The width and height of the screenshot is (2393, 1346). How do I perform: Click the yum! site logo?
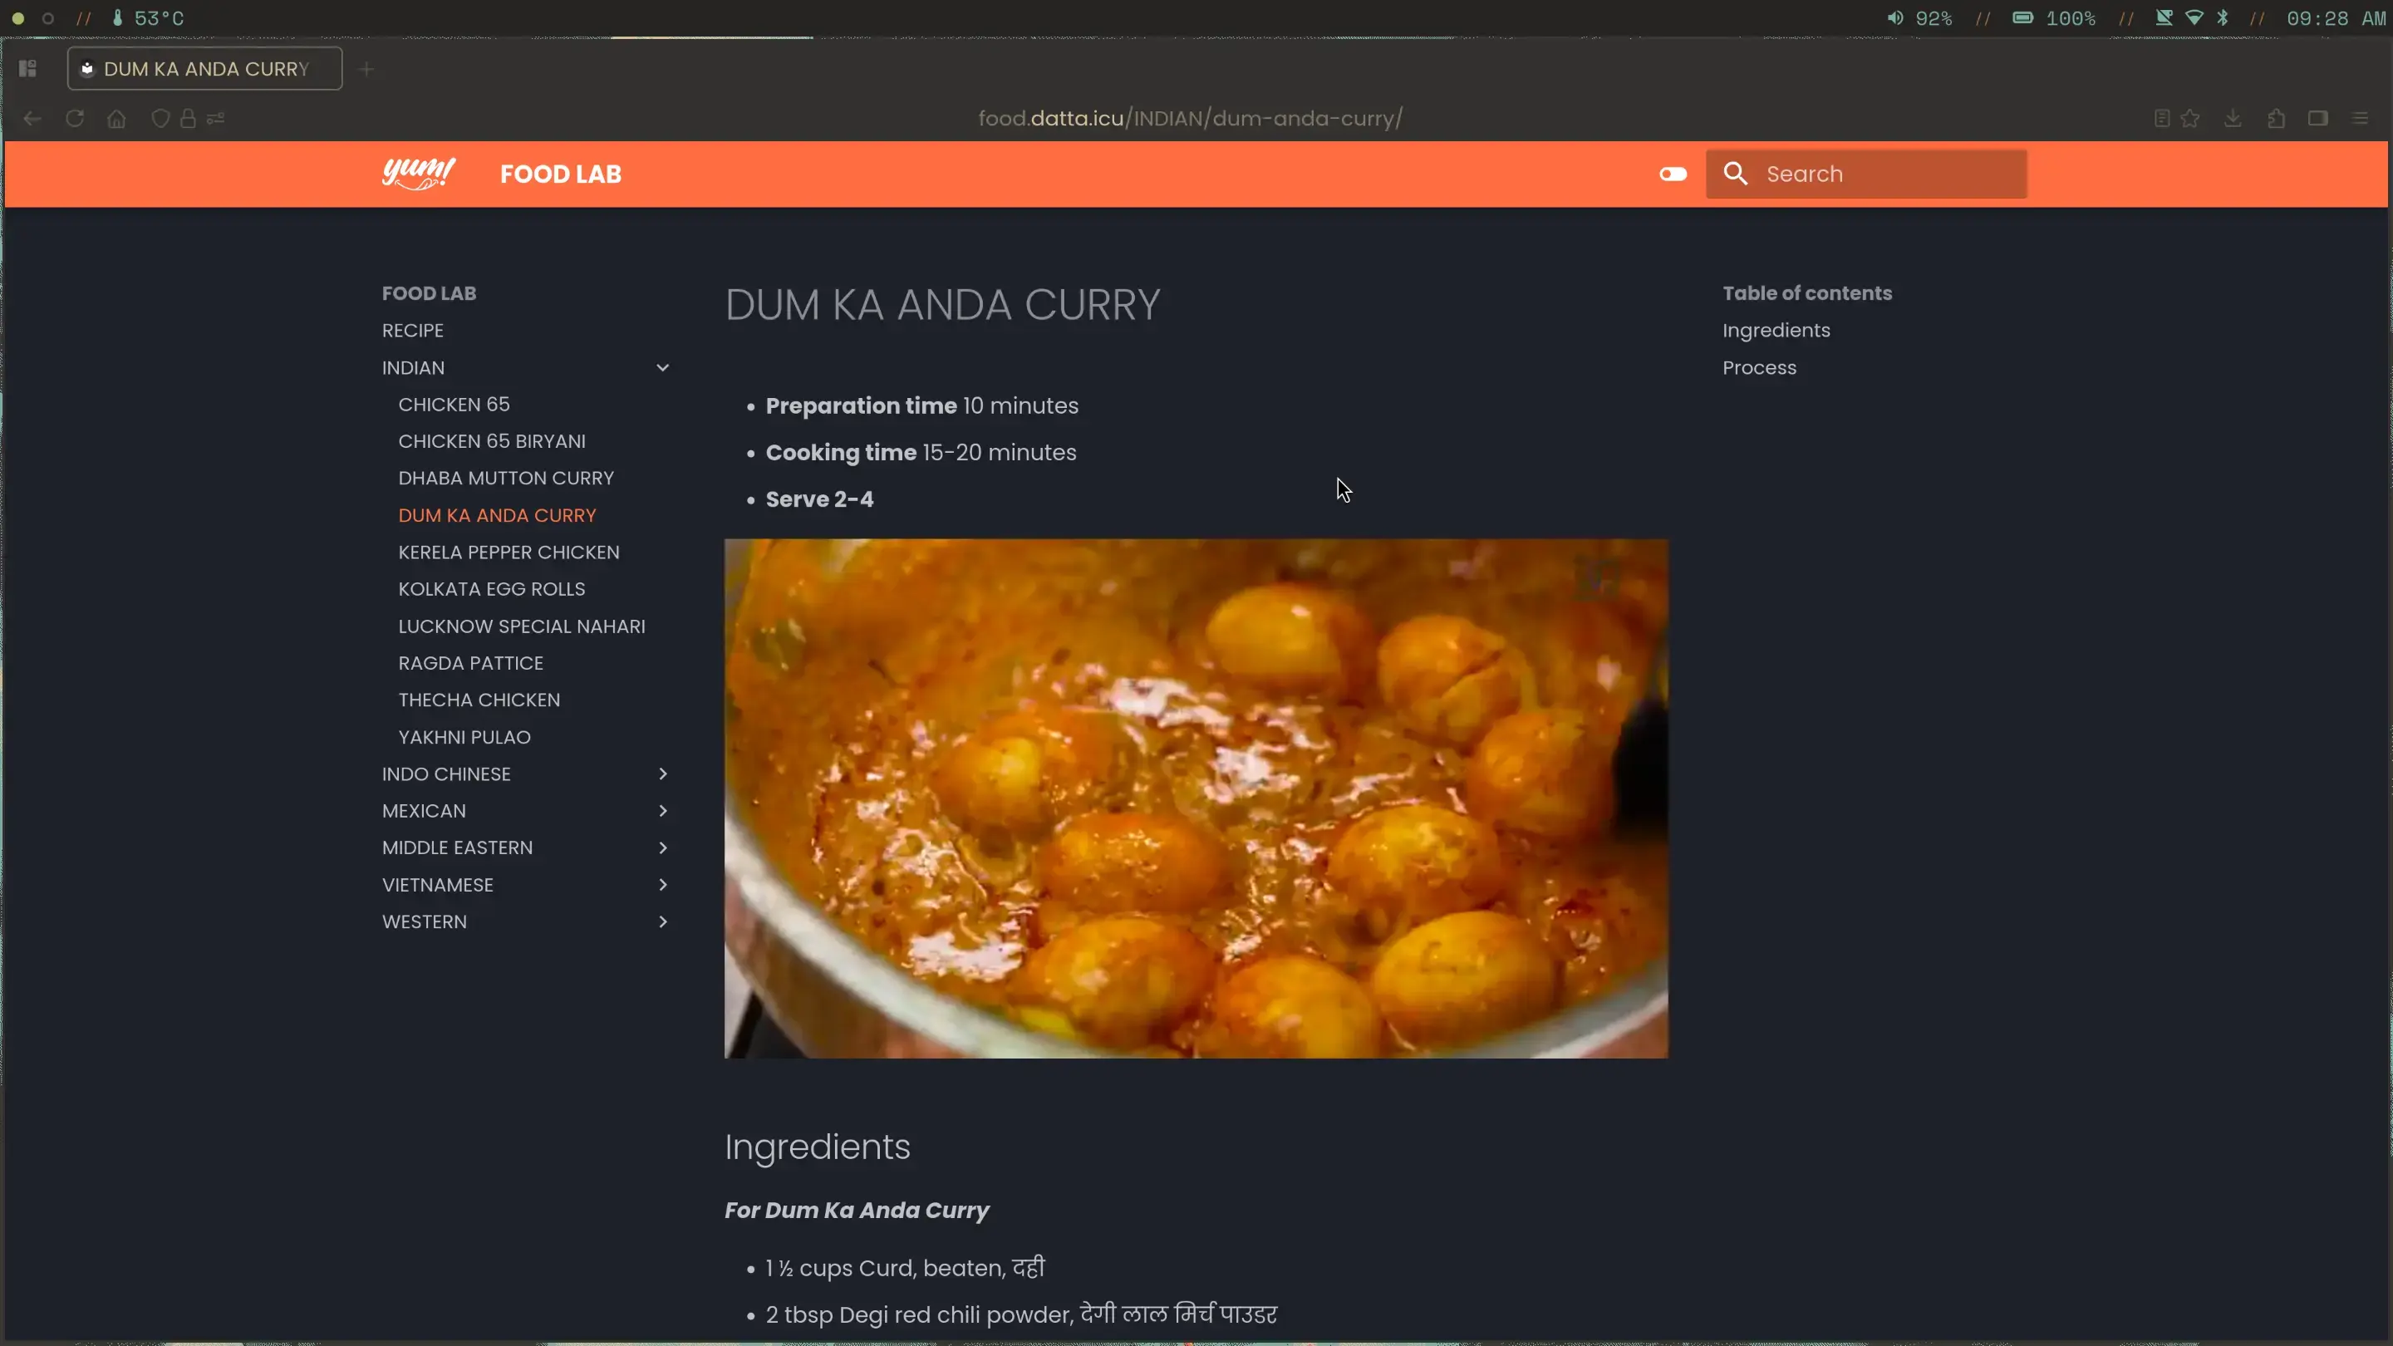click(418, 174)
